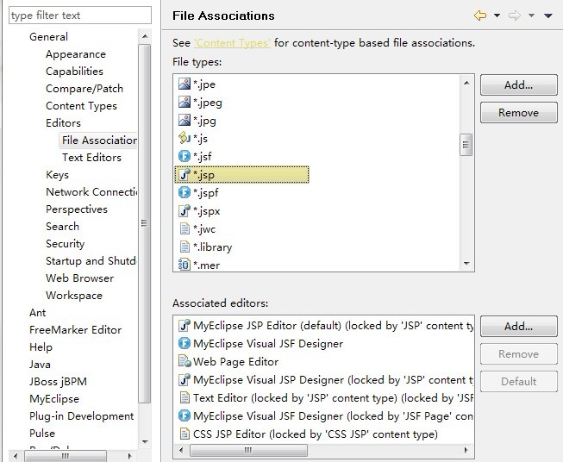Select Pulse in preferences tree

click(x=42, y=434)
